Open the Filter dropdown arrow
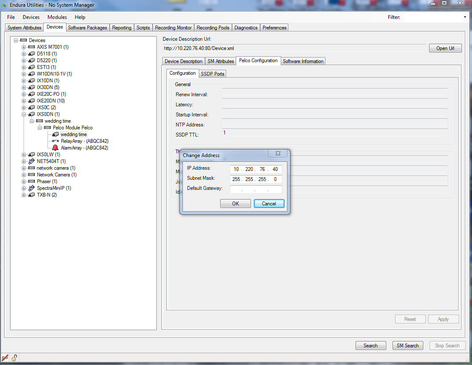This screenshot has height=365, width=472. click(465, 17)
